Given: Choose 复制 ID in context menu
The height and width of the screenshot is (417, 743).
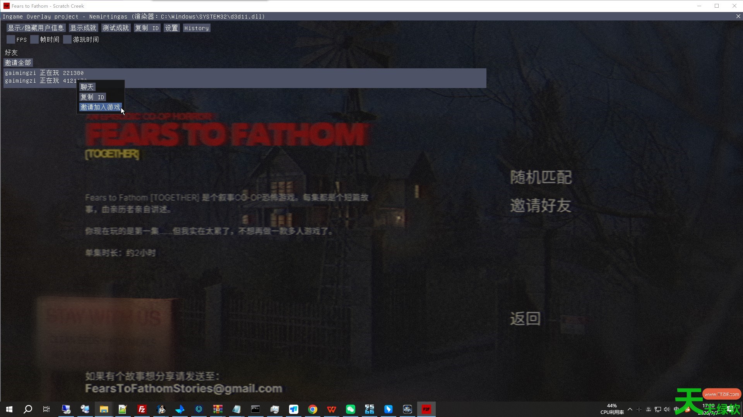Looking at the screenshot, I should (x=92, y=97).
